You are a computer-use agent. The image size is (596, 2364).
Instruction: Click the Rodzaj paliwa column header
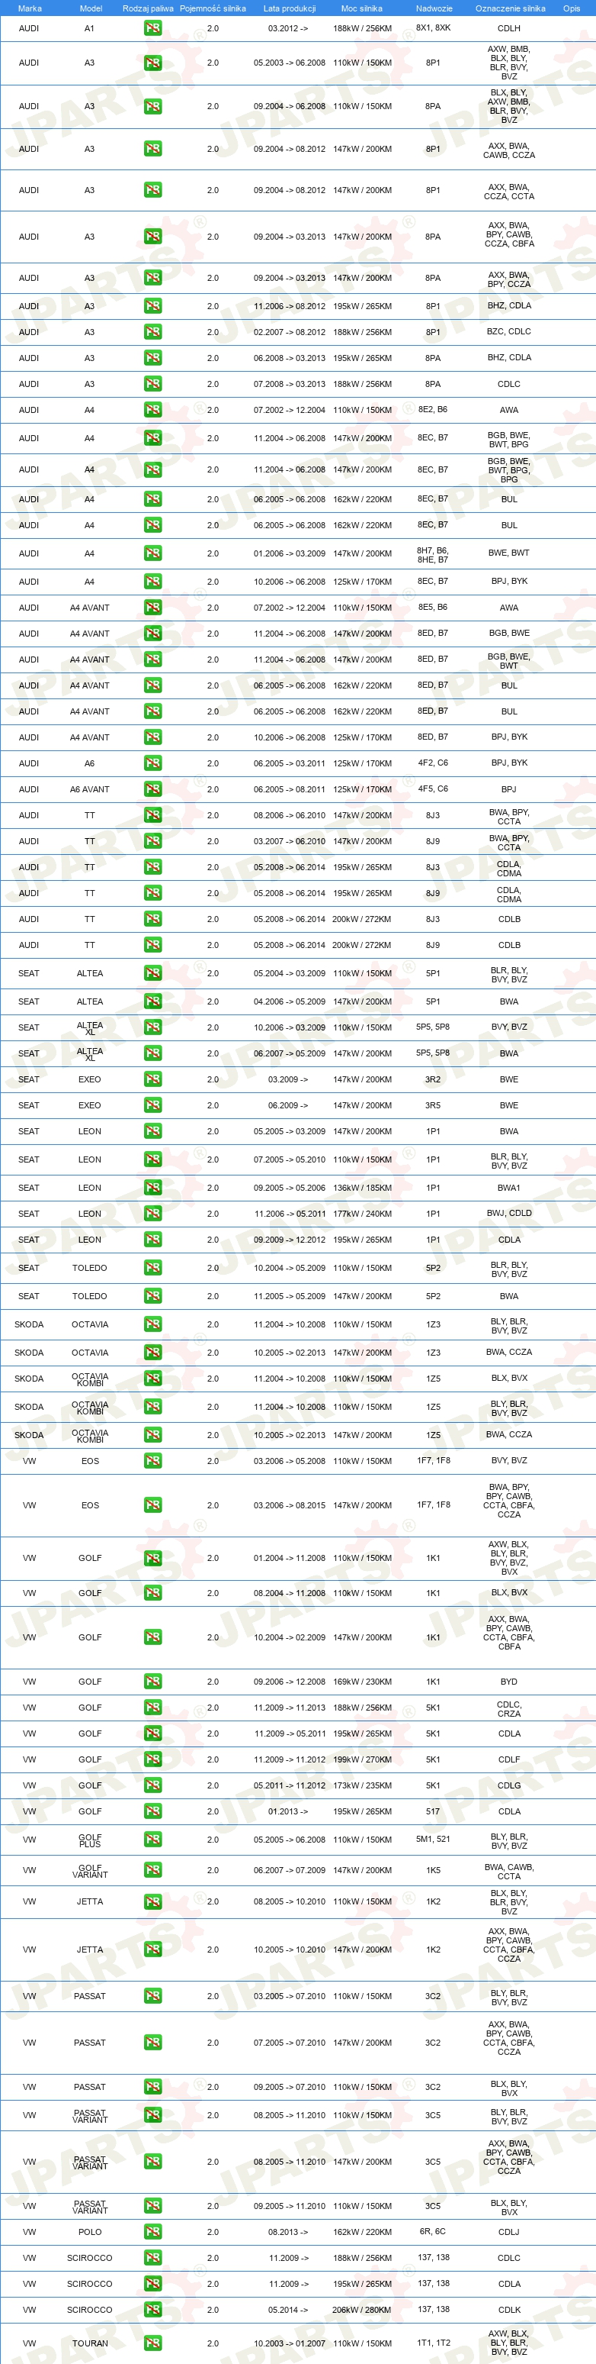point(148,8)
